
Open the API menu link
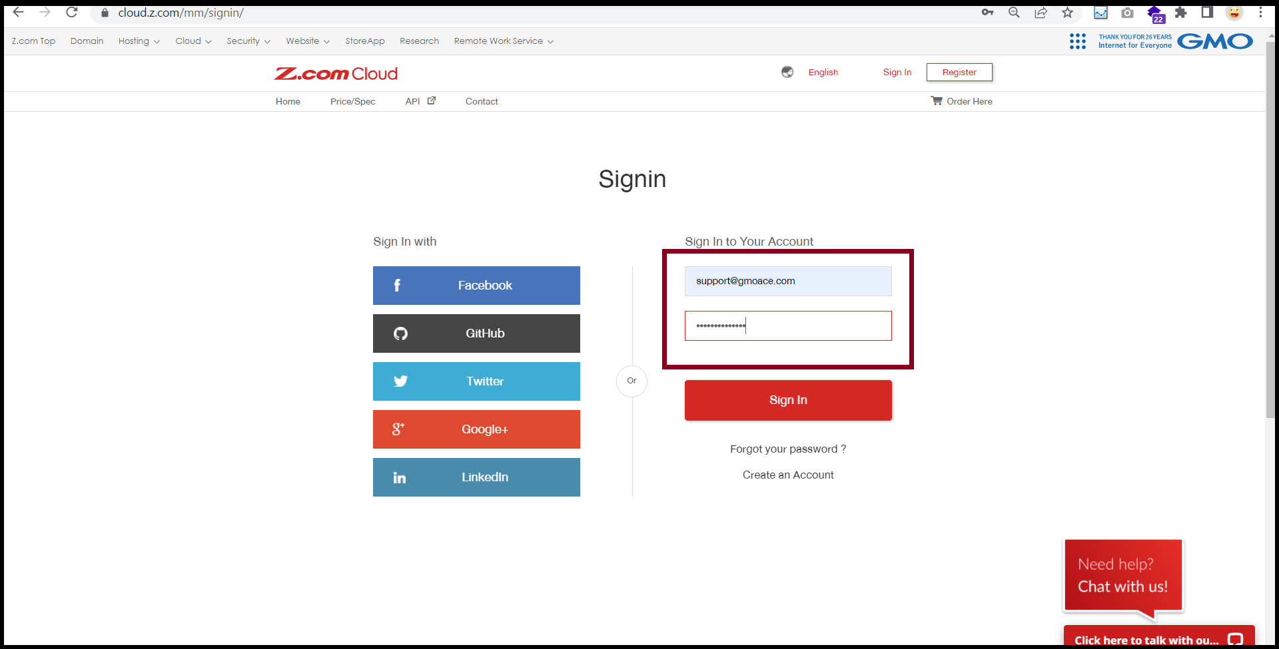[x=412, y=101]
